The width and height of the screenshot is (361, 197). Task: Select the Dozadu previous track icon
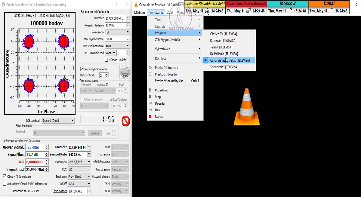[150, 103]
